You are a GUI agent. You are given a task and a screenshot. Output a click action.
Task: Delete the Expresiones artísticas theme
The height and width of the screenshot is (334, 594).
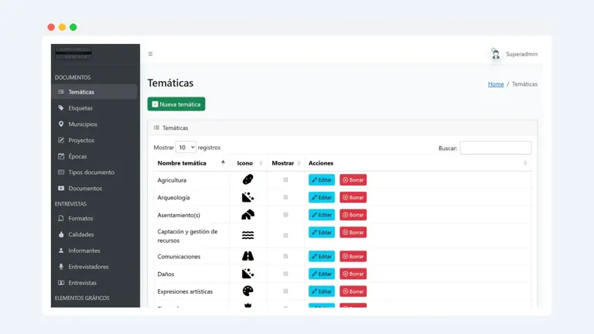(353, 291)
